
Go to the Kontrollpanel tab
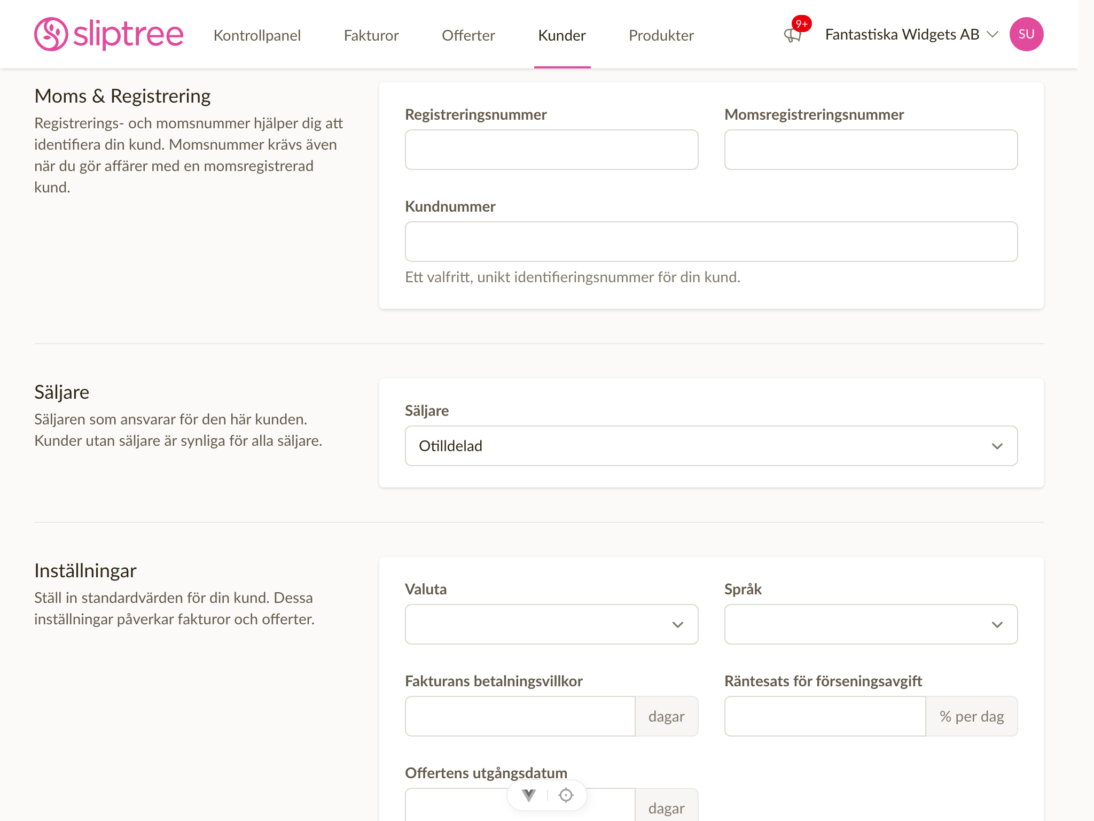coord(257,35)
